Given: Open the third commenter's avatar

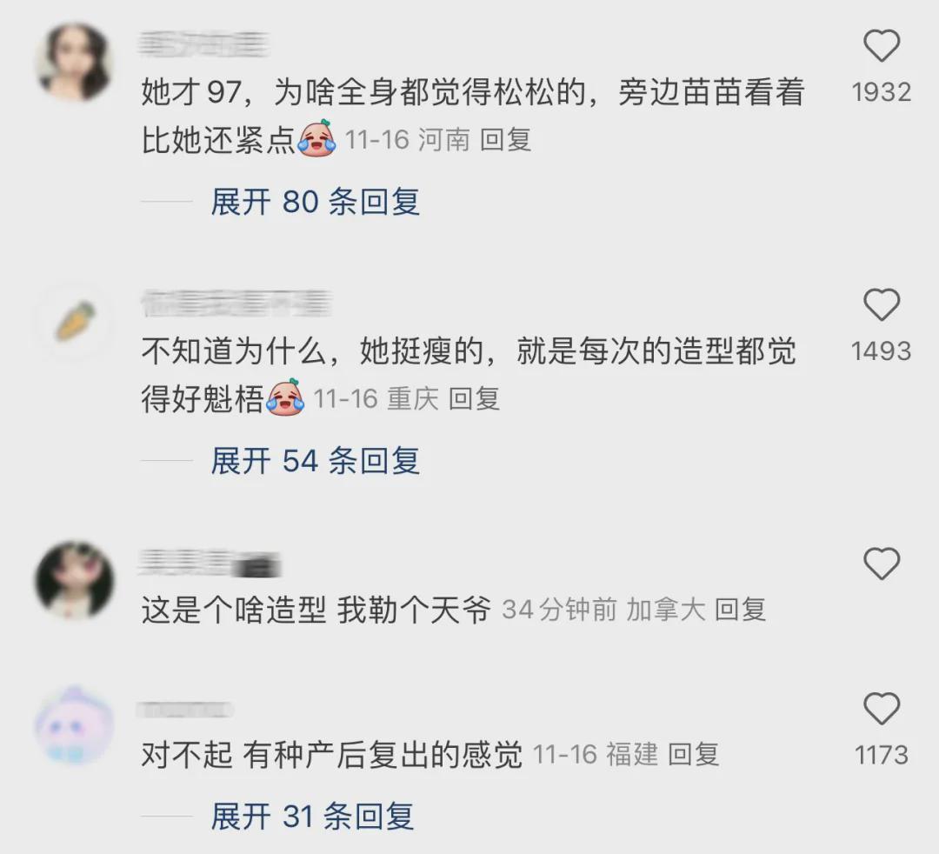Looking at the screenshot, I should [x=74, y=580].
